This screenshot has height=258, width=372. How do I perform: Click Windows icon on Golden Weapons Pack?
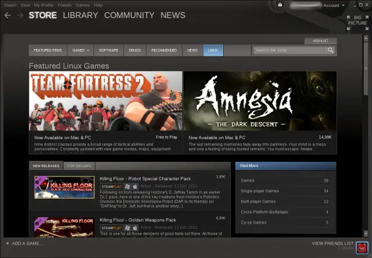(127, 228)
